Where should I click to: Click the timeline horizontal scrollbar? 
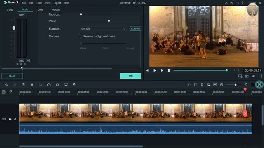point(81,146)
